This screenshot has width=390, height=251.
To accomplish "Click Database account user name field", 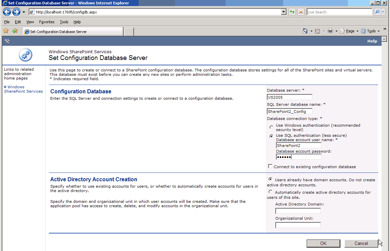I will click(299, 145).
